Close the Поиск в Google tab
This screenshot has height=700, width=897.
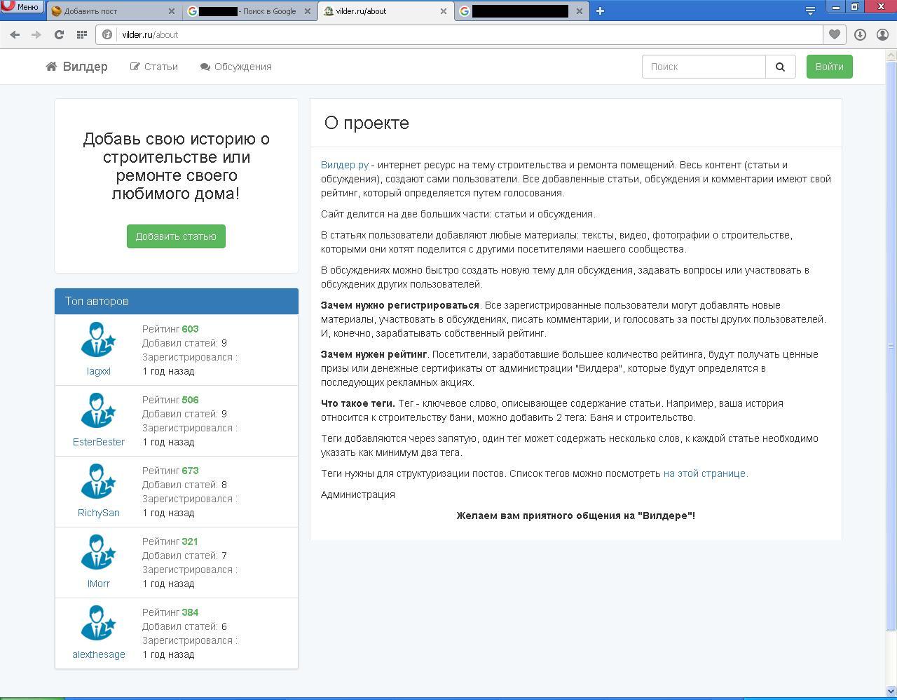(x=307, y=11)
